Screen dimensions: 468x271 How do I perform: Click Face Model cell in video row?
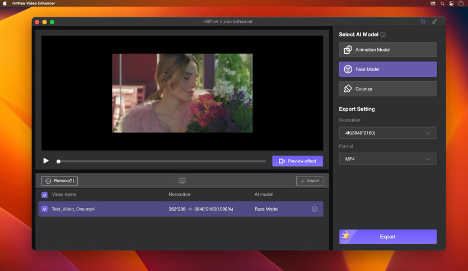[266, 209]
